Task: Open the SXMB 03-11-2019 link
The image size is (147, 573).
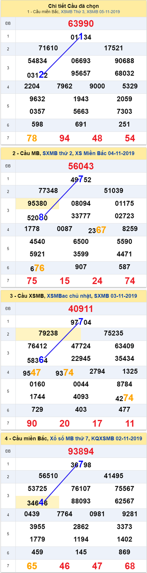Action: coord(115,296)
